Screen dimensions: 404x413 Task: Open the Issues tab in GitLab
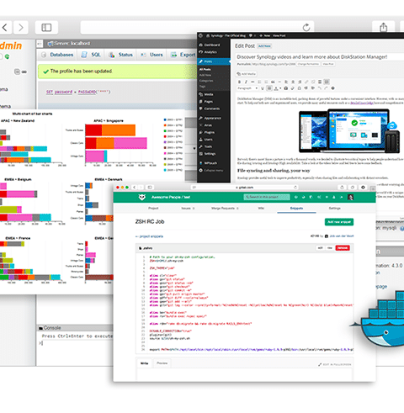(188, 208)
